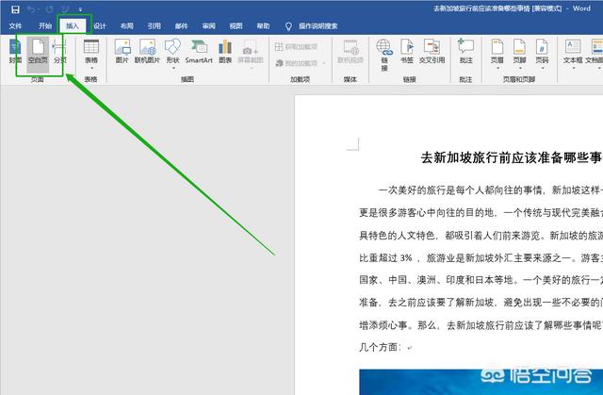Click the document title heading 去新加坡旅行前应该准备哪些事
The width and height of the screenshot is (603, 395).
point(512,157)
